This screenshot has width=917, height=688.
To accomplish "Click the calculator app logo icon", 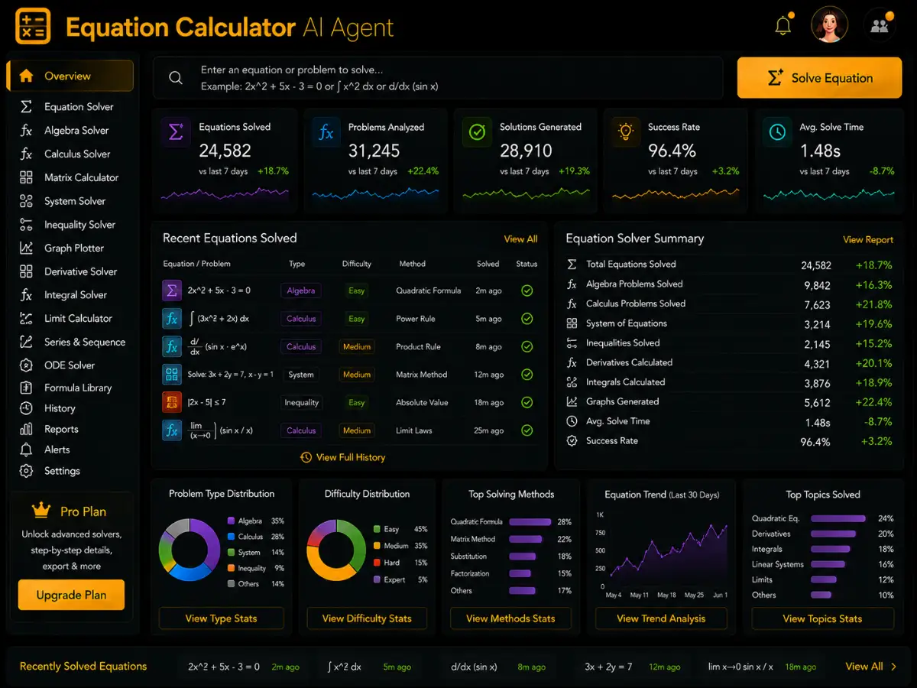I will (33, 27).
